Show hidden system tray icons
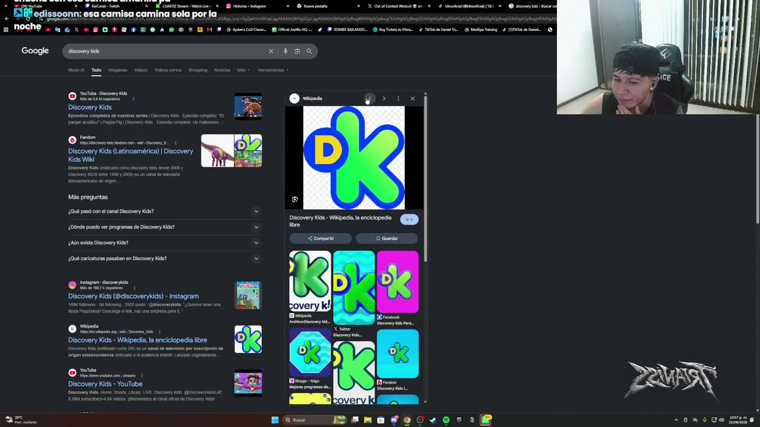760x427 pixels. click(x=676, y=420)
